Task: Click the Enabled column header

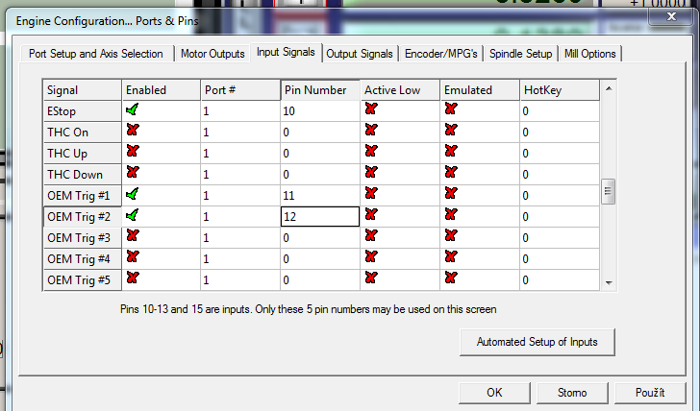Action: pyautogui.click(x=161, y=90)
